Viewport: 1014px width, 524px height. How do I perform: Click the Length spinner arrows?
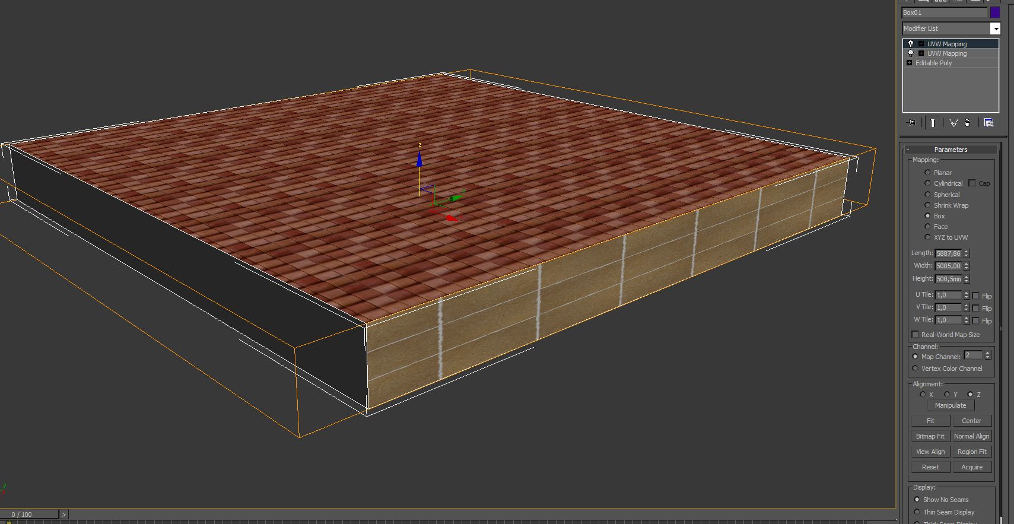click(x=967, y=253)
